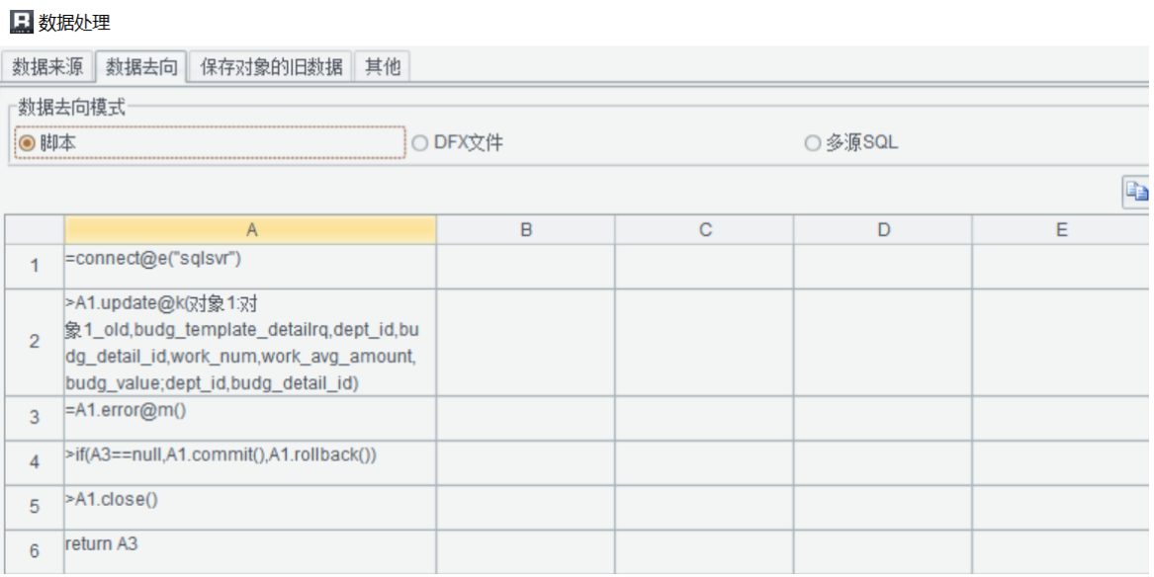This screenshot has width=1154, height=577.
Task: Select the A1.update@k script cell
Action: tap(251, 342)
